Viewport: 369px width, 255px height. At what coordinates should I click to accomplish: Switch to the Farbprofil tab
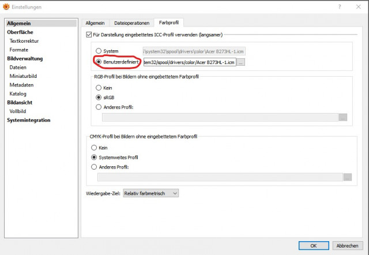tap(169, 22)
